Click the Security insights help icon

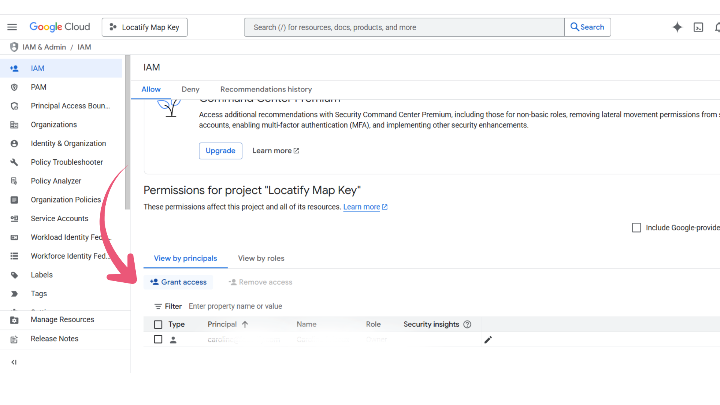(x=467, y=324)
